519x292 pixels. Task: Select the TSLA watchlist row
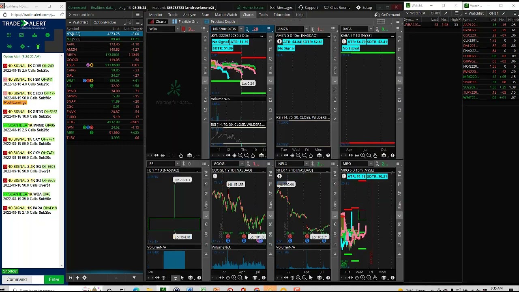point(104,65)
